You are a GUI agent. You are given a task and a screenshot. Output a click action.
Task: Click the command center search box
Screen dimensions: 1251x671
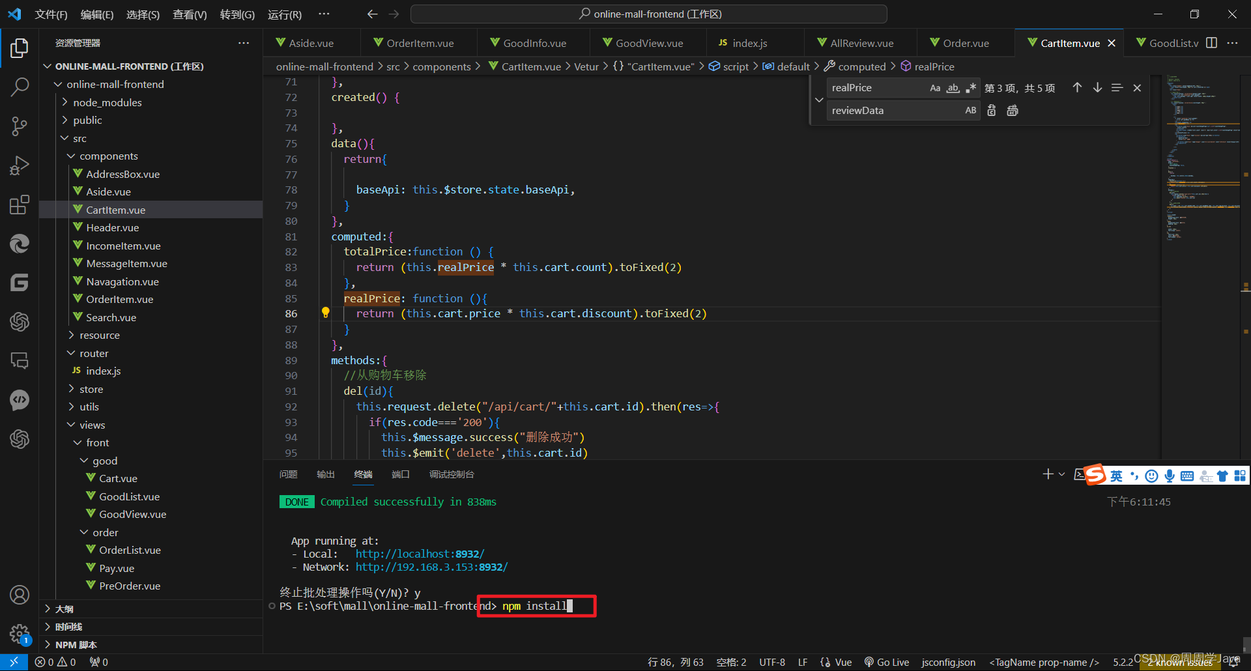pyautogui.click(x=649, y=14)
